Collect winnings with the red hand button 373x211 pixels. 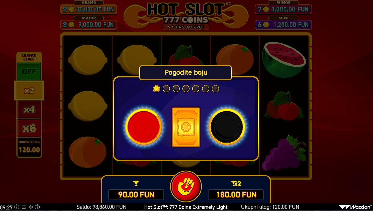[186, 186]
